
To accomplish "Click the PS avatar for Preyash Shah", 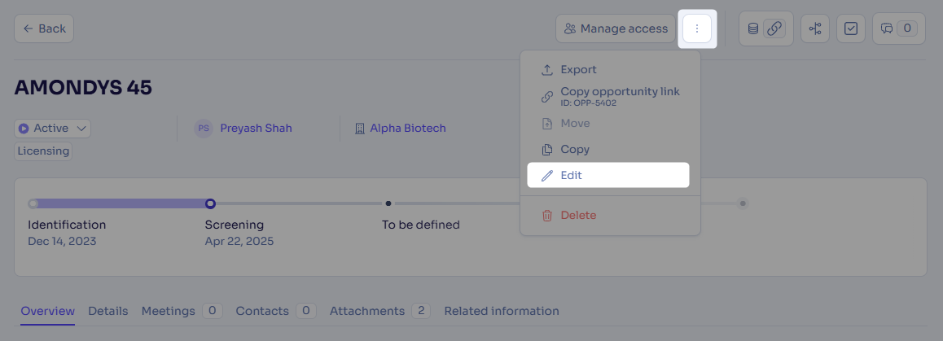I will click(204, 128).
